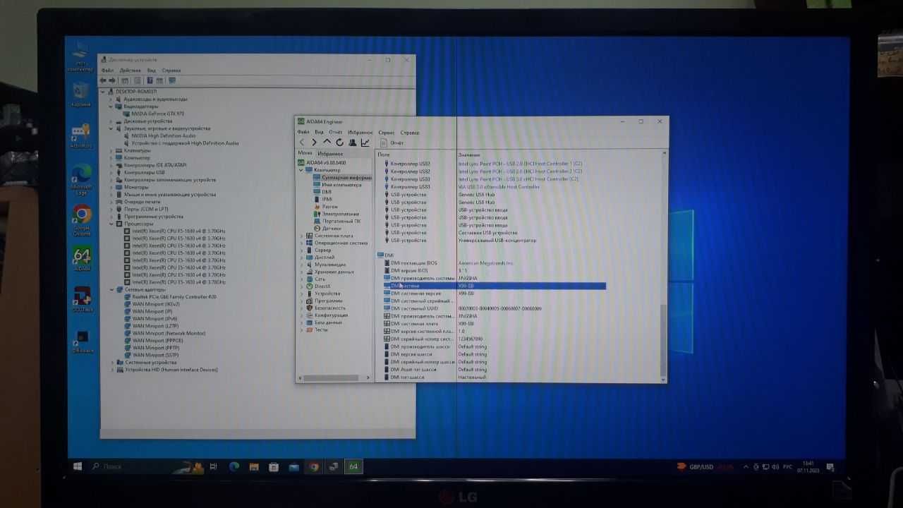The height and width of the screenshot is (508, 903).
Task: Expand Мониторы in Device Manager
Action: [111, 187]
